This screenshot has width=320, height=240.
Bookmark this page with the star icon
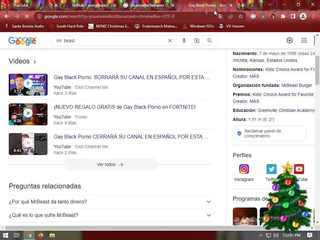[x=241, y=16]
